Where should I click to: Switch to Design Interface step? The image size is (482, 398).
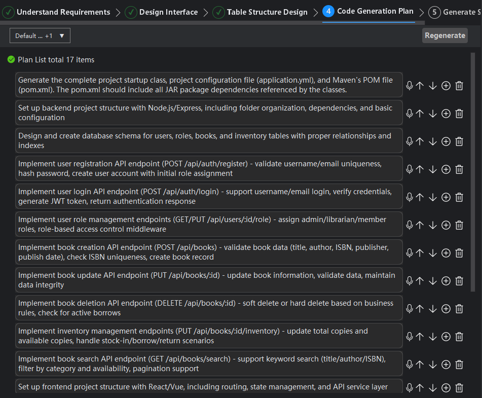pos(162,12)
